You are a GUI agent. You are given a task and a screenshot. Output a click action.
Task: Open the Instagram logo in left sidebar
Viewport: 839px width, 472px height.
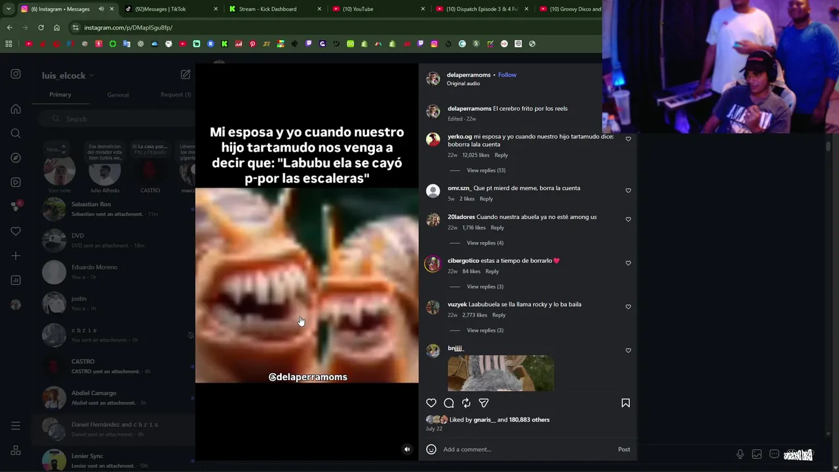click(x=16, y=74)
